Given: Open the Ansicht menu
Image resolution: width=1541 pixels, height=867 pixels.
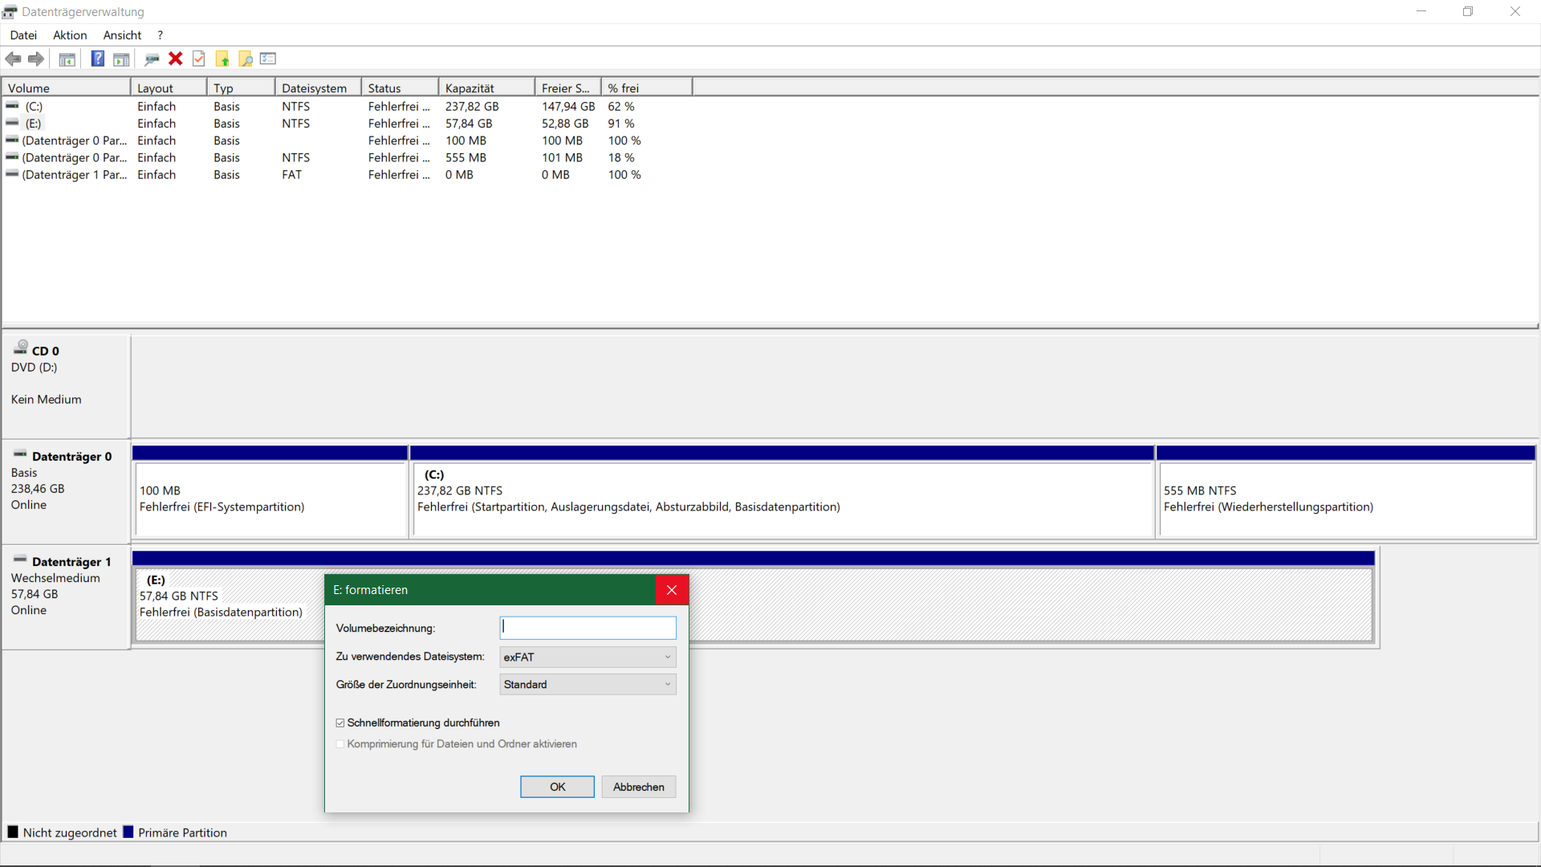Looking at the screenshot, I should point(122,35).
